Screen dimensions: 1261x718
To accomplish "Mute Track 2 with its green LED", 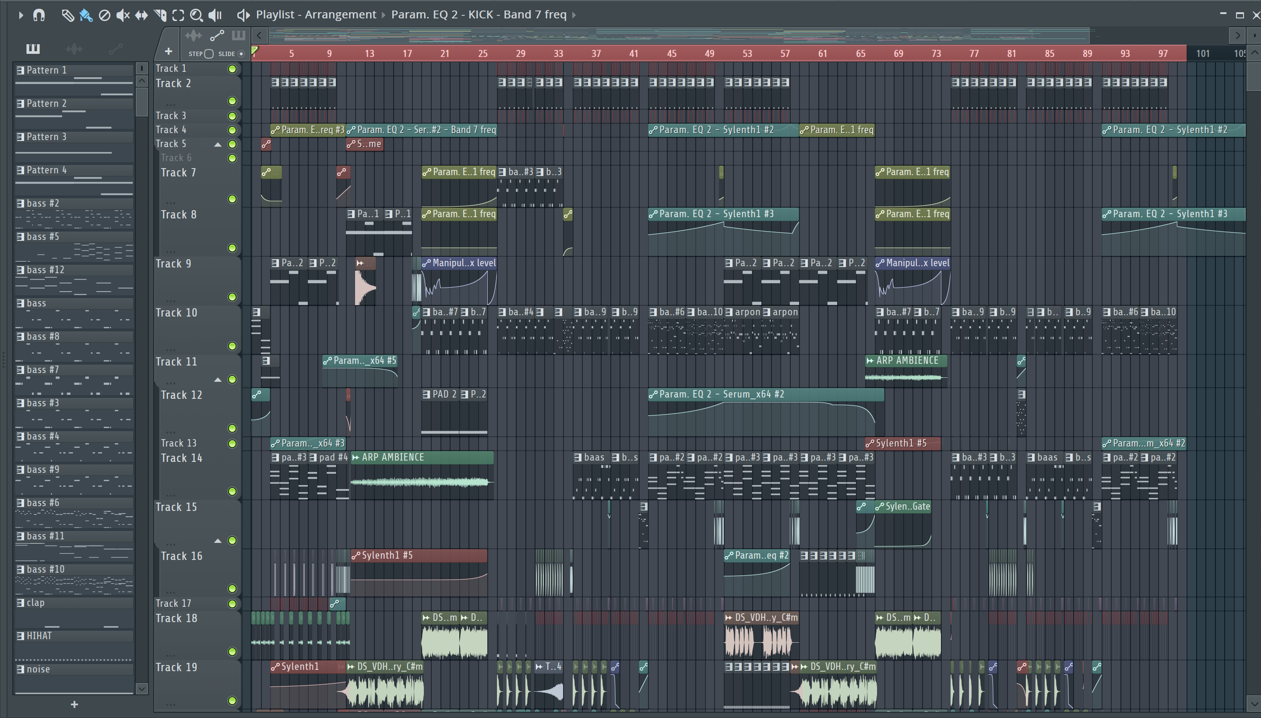I will (232, 101).
